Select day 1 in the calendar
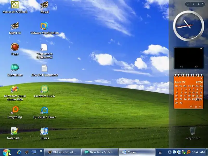Screen dimensions: 208x156 click(x=177, y=89)
